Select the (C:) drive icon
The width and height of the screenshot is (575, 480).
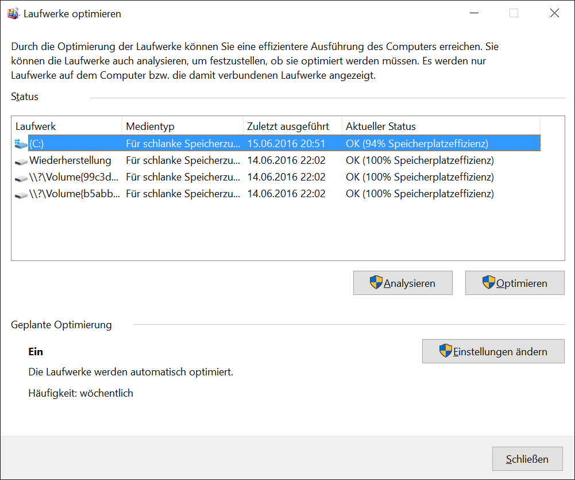point(21,144)
